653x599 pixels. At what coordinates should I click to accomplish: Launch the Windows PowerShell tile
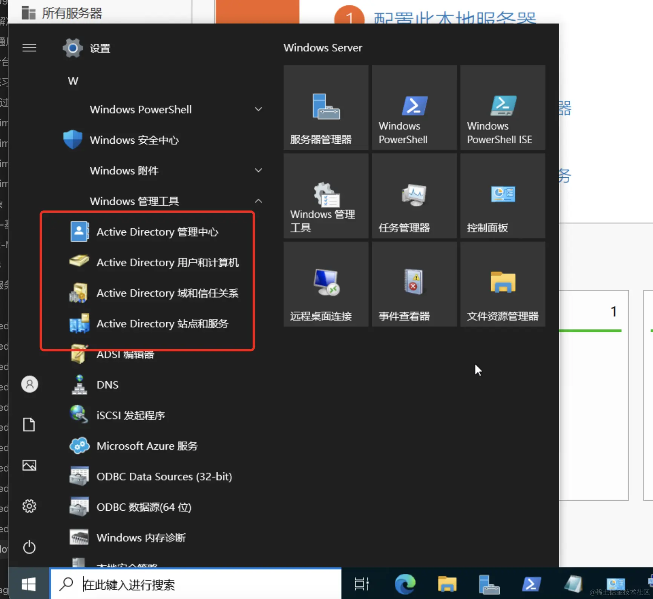tap(414, 108)
